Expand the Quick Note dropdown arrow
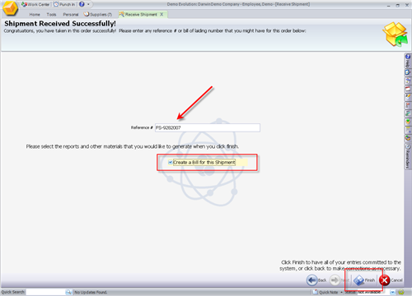 (341, 292)
